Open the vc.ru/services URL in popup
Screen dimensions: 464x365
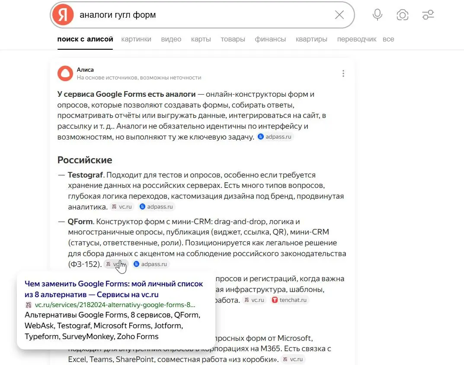pyautogui.click(x=115, y=305)
